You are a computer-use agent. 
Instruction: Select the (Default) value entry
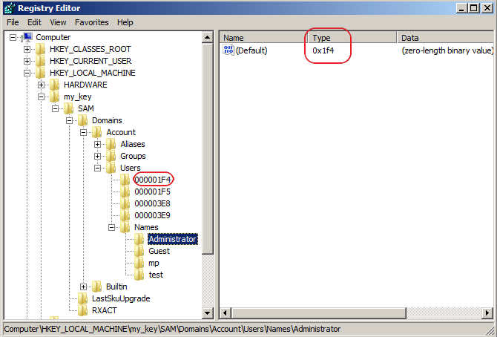(251, 50)
